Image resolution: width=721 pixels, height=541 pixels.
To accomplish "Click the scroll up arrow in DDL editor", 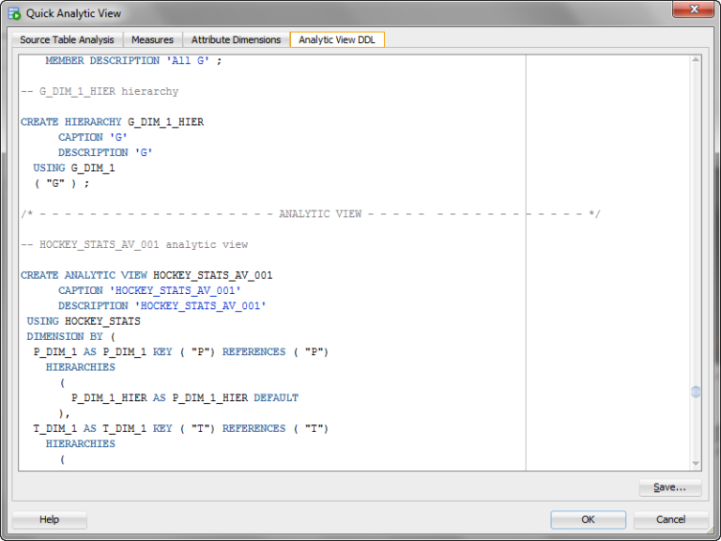I will 696,62.
